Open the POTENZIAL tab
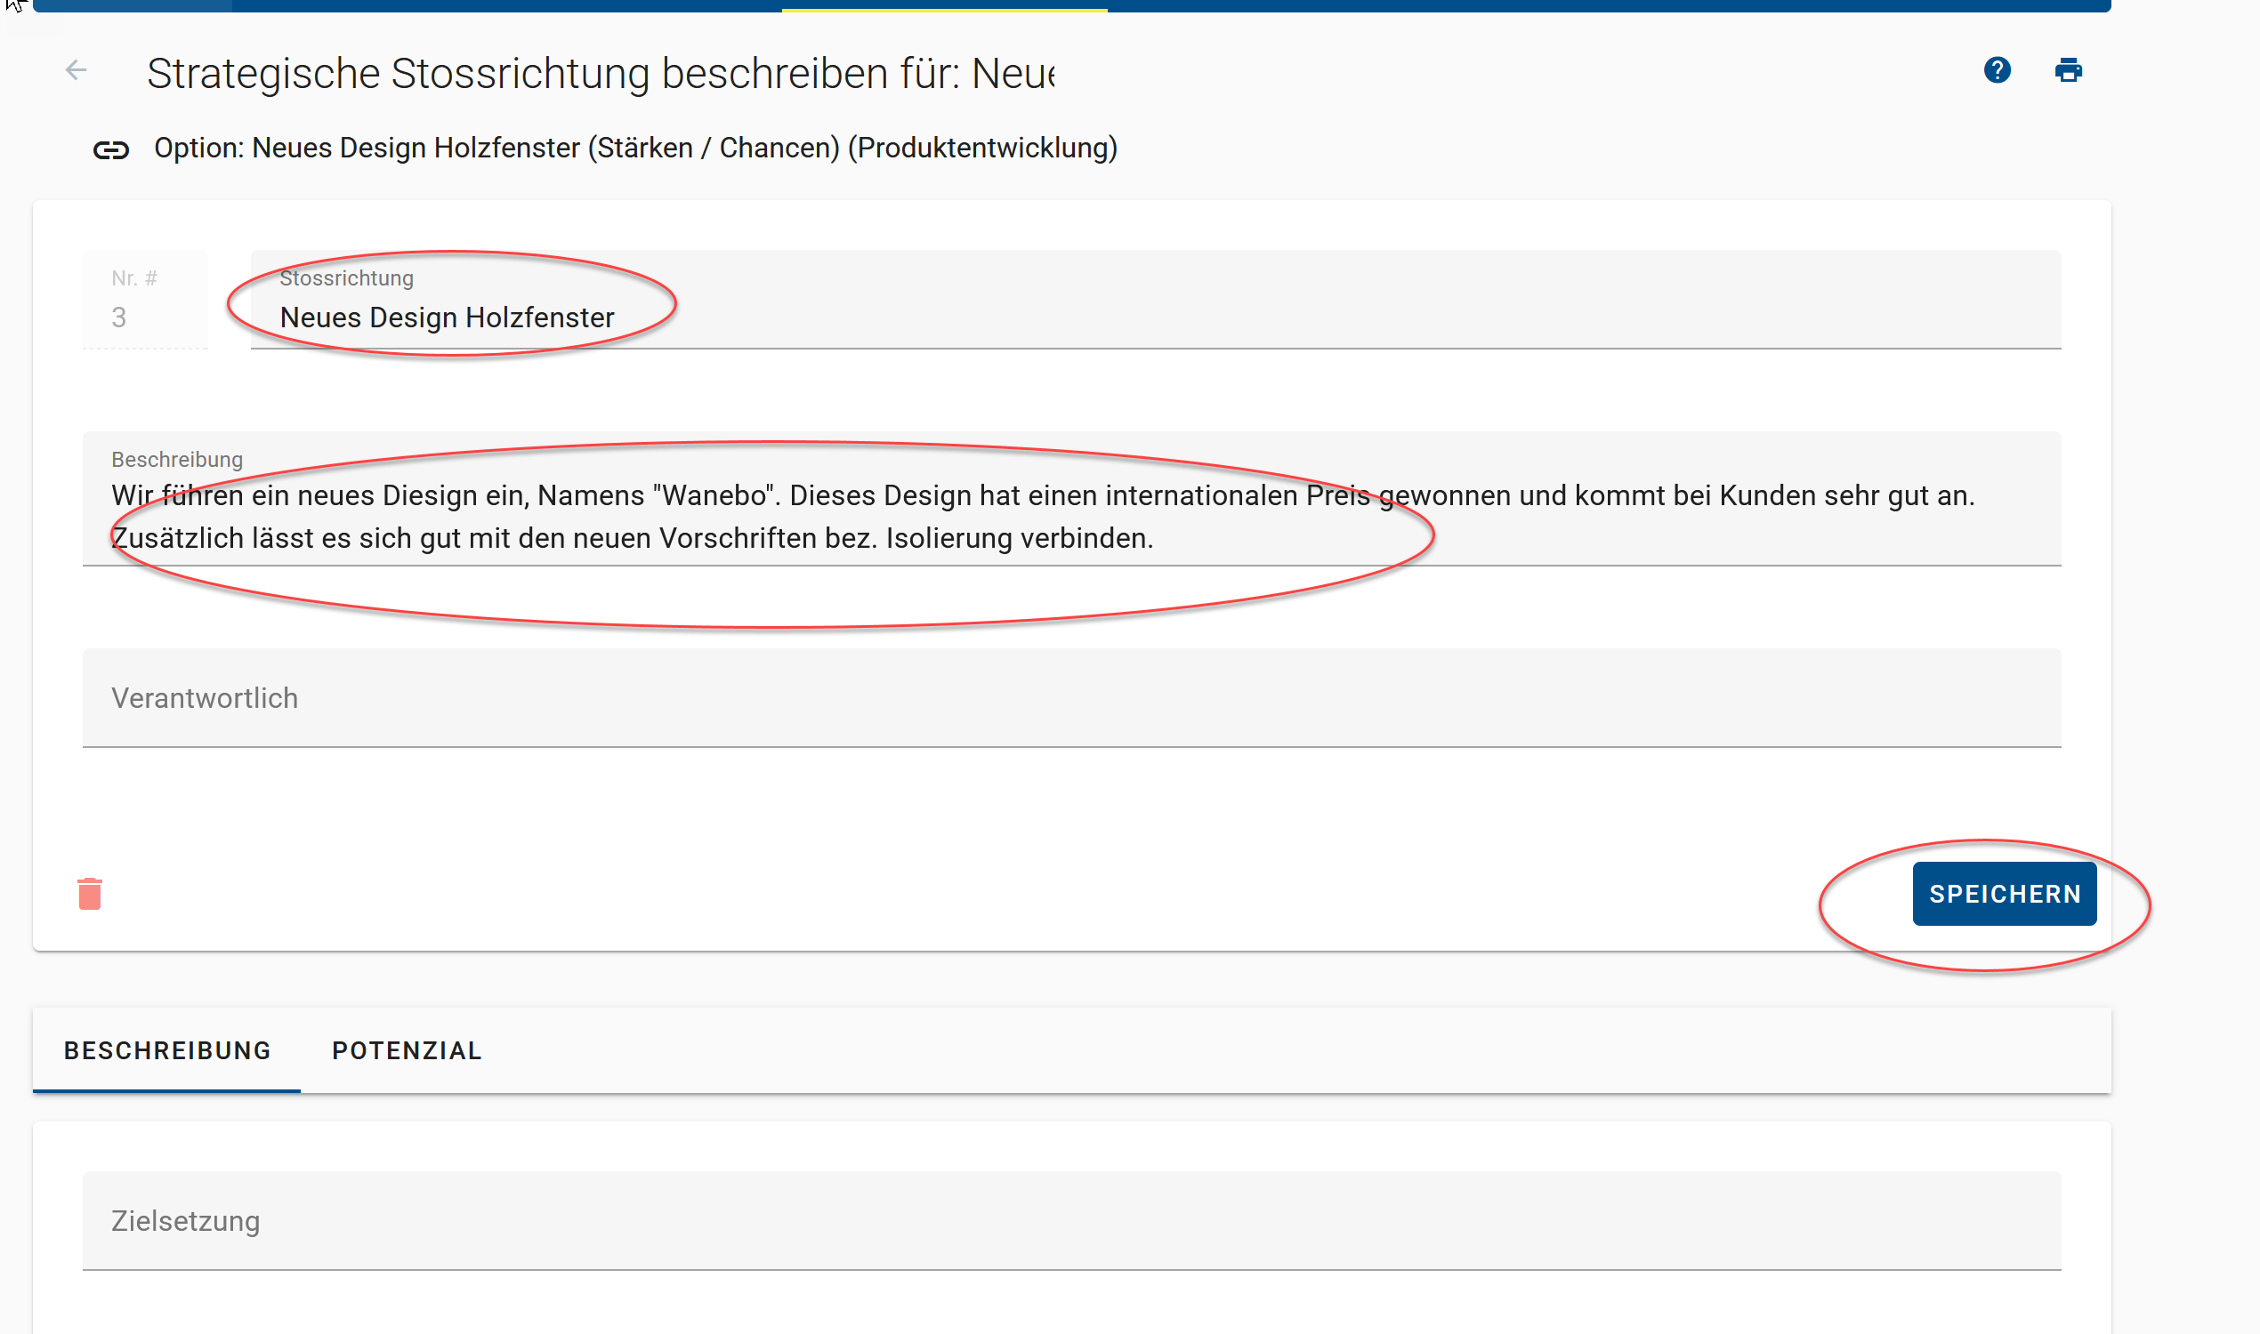 (407, 1050)
